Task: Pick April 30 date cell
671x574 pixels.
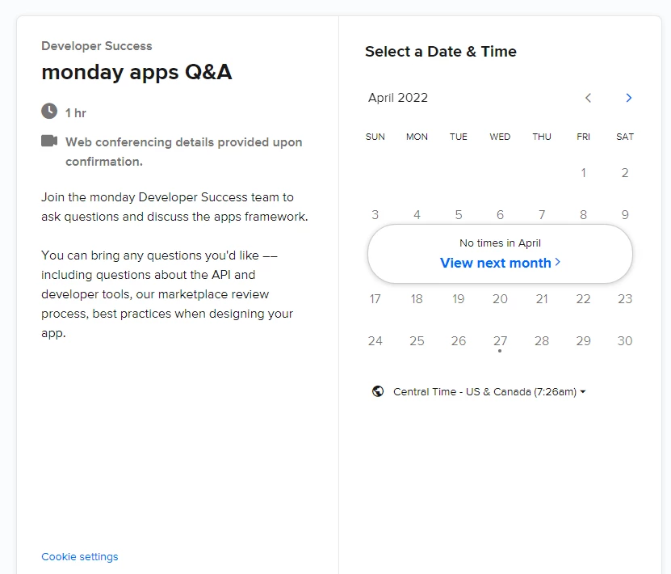Action: tap(624, 341)
